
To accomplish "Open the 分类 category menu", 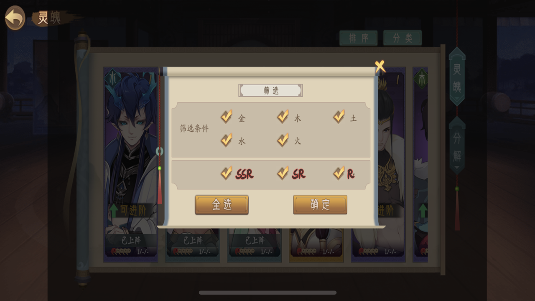I will pyautogui.click(x=403, y=38).
